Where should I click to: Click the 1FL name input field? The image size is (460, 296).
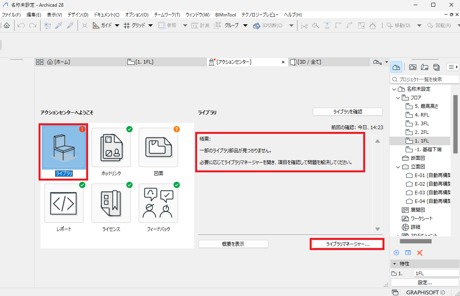(x=436, y=274)
